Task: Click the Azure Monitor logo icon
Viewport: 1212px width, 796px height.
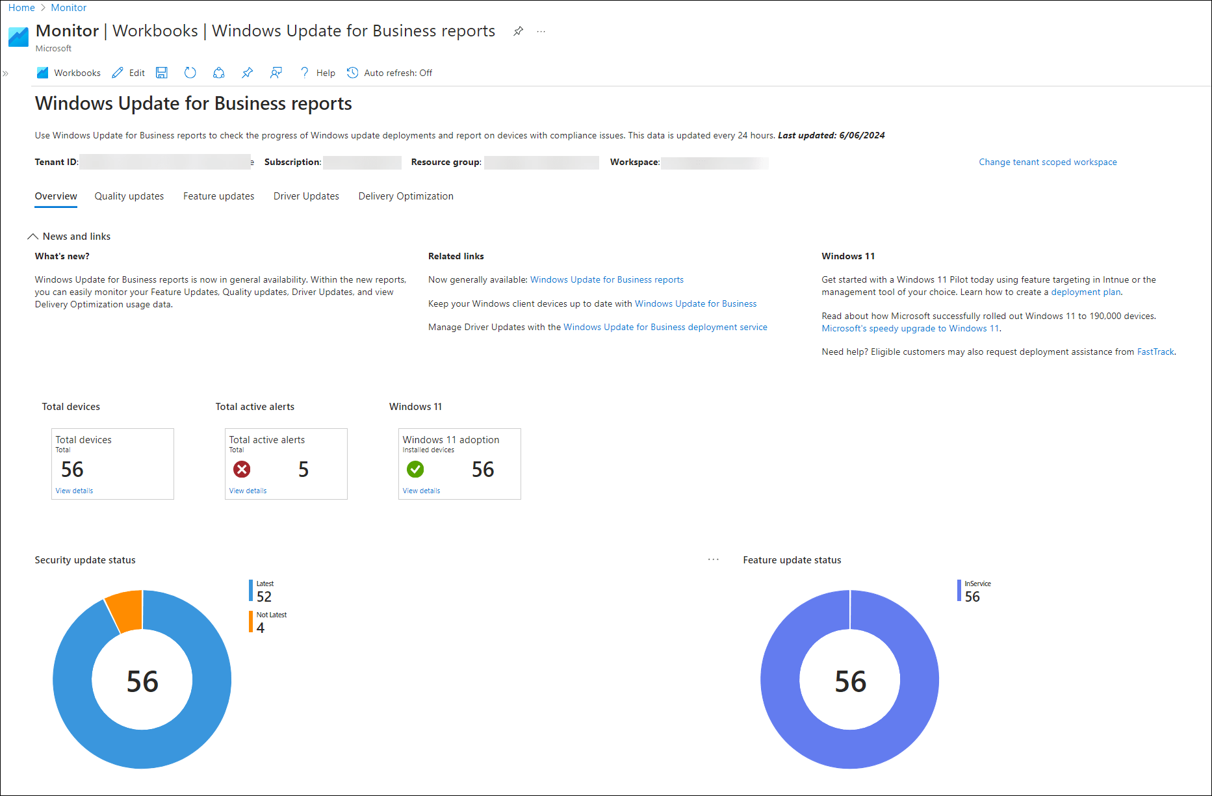Action: (18, 37)
